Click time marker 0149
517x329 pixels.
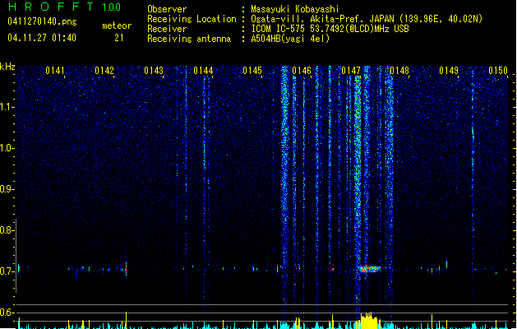pyautogui.click(x=449, y=71)
